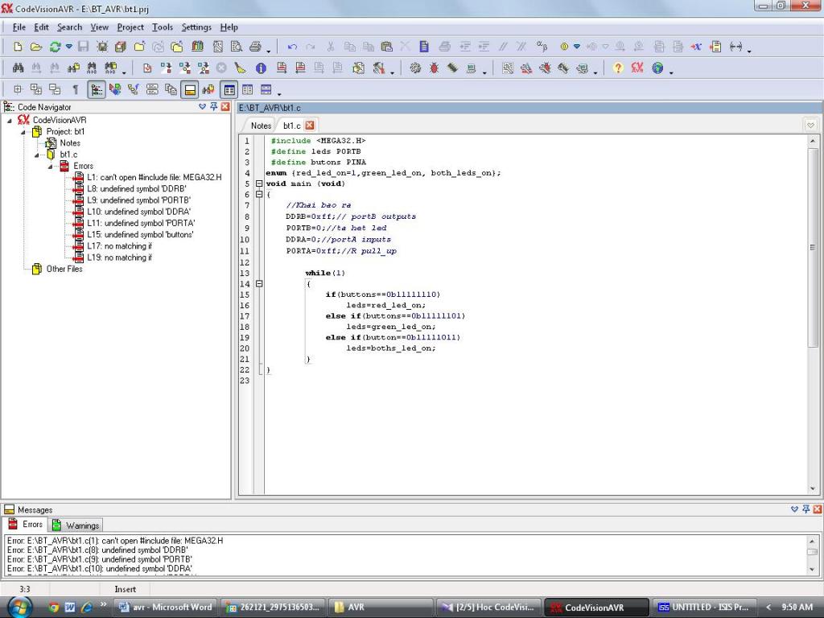Click the globe icon in toolbar
Viewport: 824px width, 618px height.
click(x=657, y=68)
